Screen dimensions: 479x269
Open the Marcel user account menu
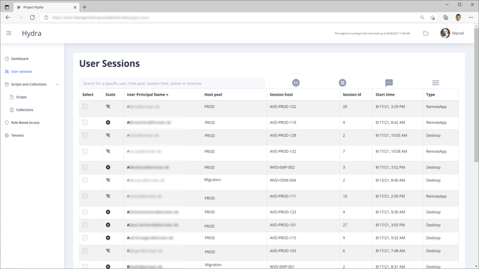coord(452,33)
